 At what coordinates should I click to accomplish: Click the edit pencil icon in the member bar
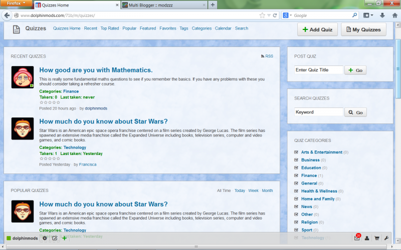(x=55, y=238)
